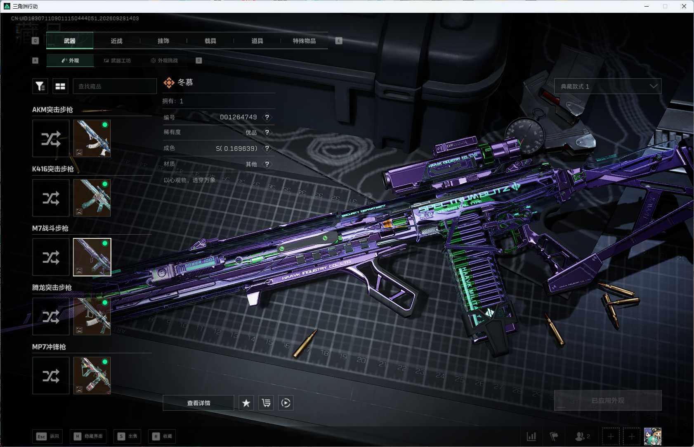Click the AKM突击步枪 category heading

52,109
